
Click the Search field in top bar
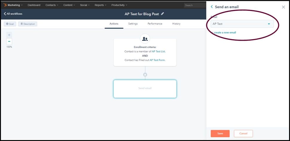tap(194, 5)
